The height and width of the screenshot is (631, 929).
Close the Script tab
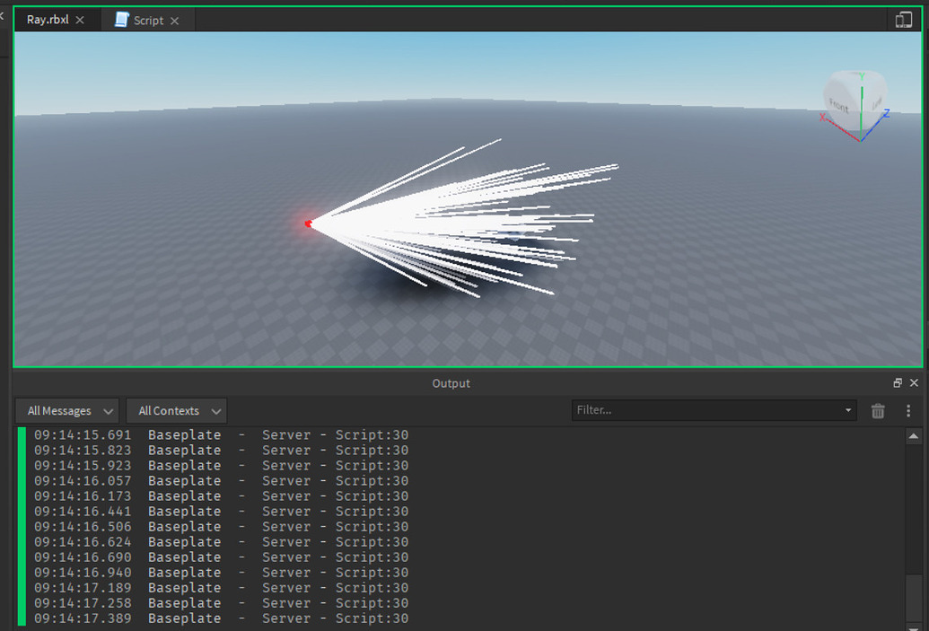[x=176, y=19]
